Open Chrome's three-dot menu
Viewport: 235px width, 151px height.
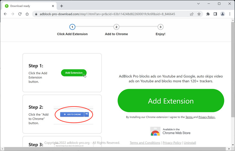click(230, 14)
